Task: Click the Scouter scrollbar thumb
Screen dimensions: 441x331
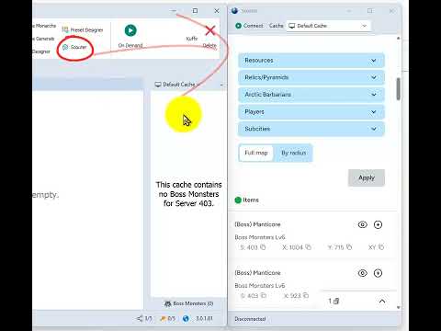Action: (399, 89)
